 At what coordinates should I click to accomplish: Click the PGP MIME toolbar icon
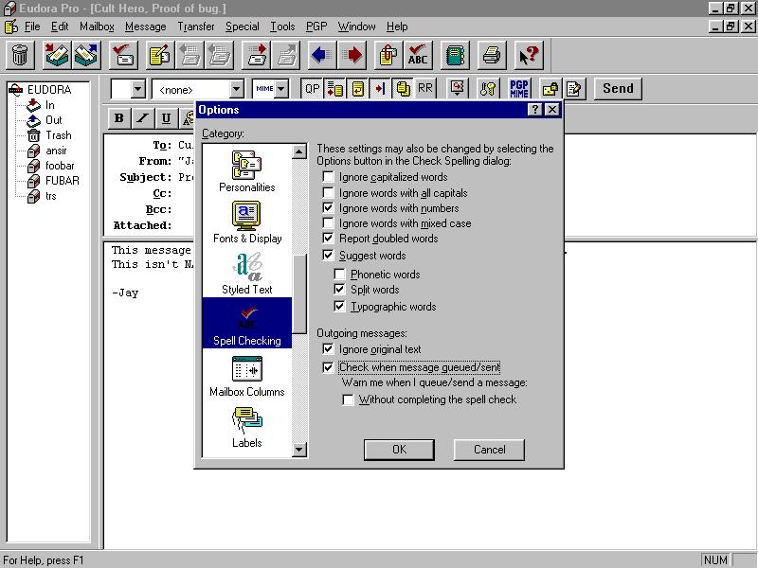pos(518,89)
